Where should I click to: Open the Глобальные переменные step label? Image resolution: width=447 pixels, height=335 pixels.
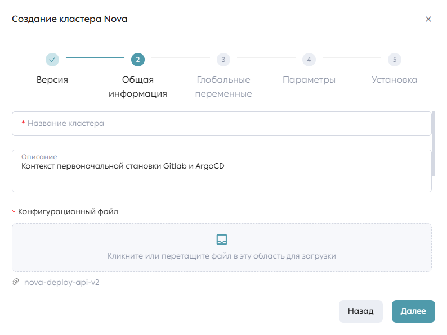point(223,87)
